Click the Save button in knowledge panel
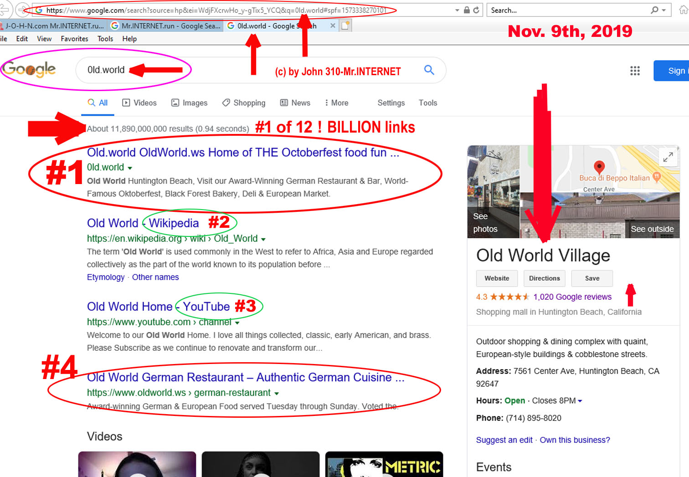The width and height of the screenshot is (689, 477). pyautogui.click(x=592, y=278)
